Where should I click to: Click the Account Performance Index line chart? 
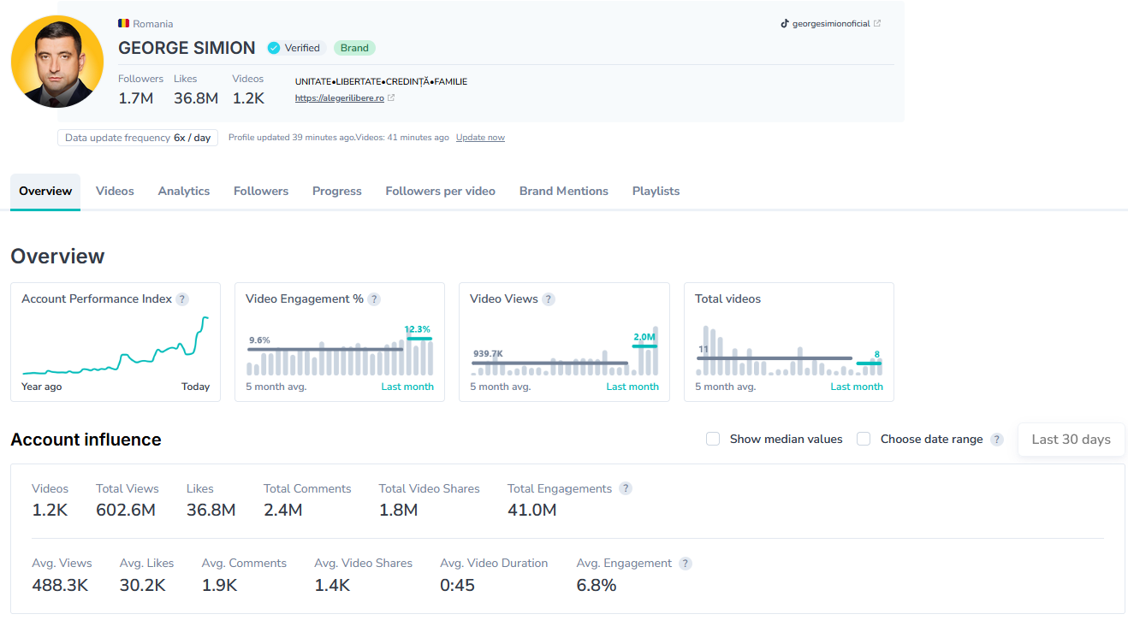tap(116, 351)
